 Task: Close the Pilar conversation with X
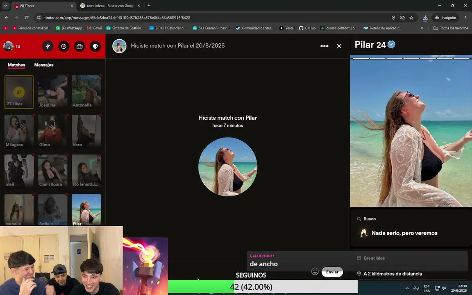(x=339, y=46)
